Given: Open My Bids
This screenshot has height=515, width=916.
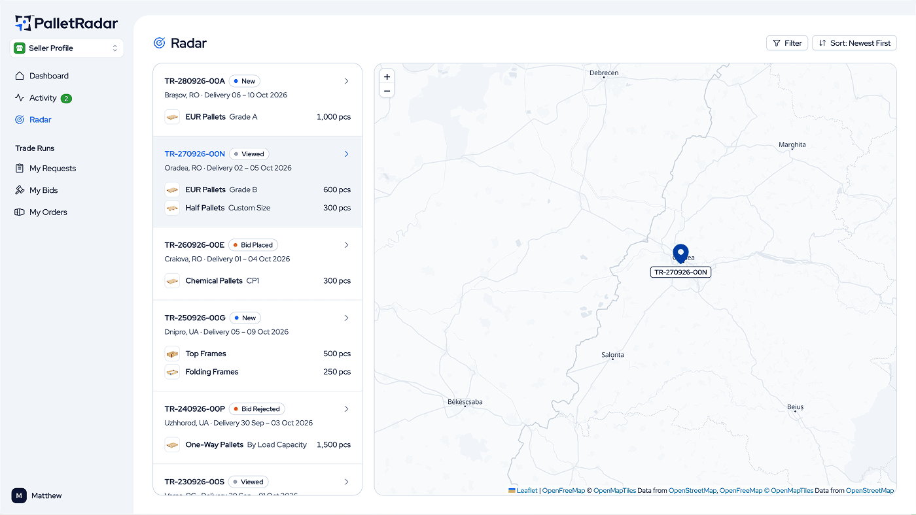Looking at the screenshot, I should 37,190.
